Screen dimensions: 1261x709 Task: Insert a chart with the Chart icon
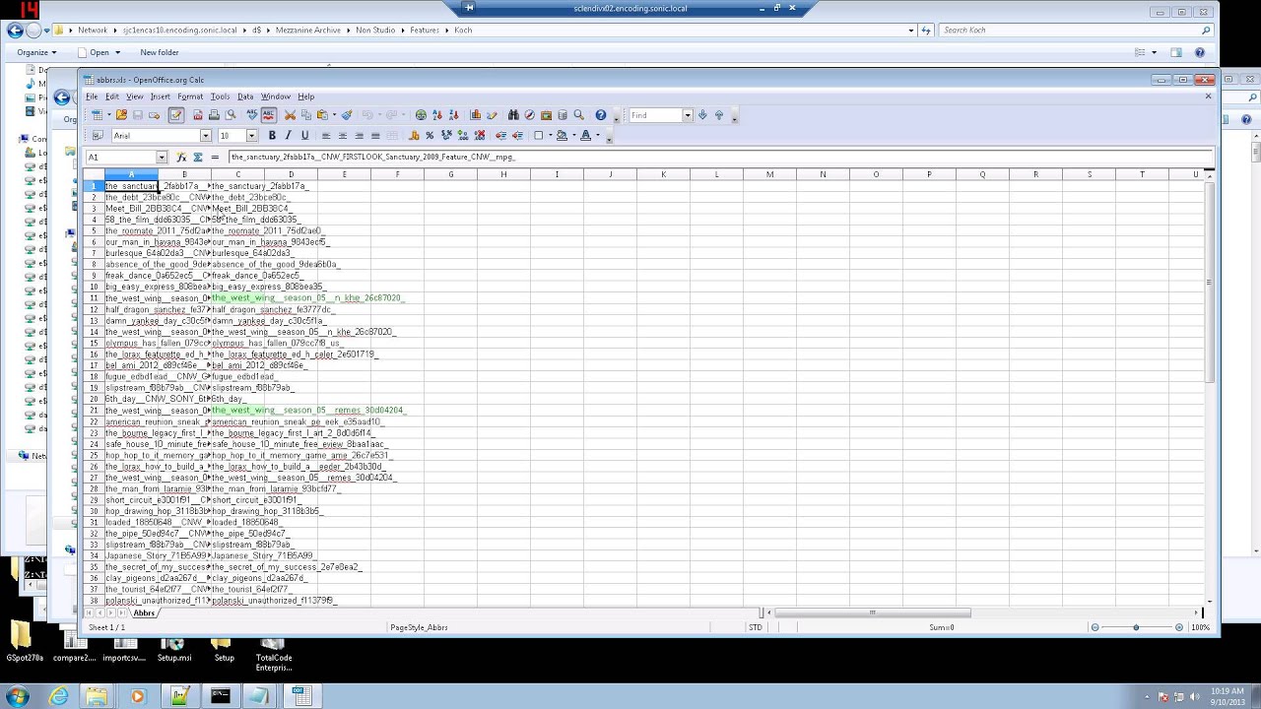point(476,115)
